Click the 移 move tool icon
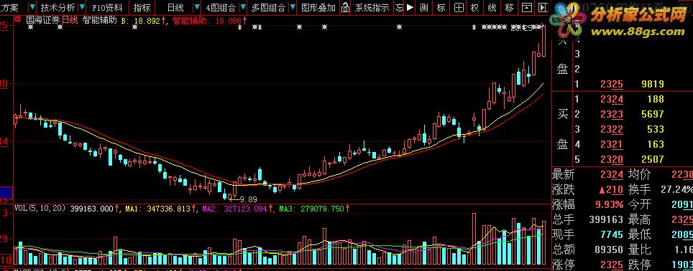Screen dimensions: 693x271 509,7
